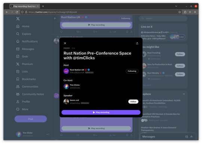
Task: List all tabs dropdown
Action: (176, 6)
